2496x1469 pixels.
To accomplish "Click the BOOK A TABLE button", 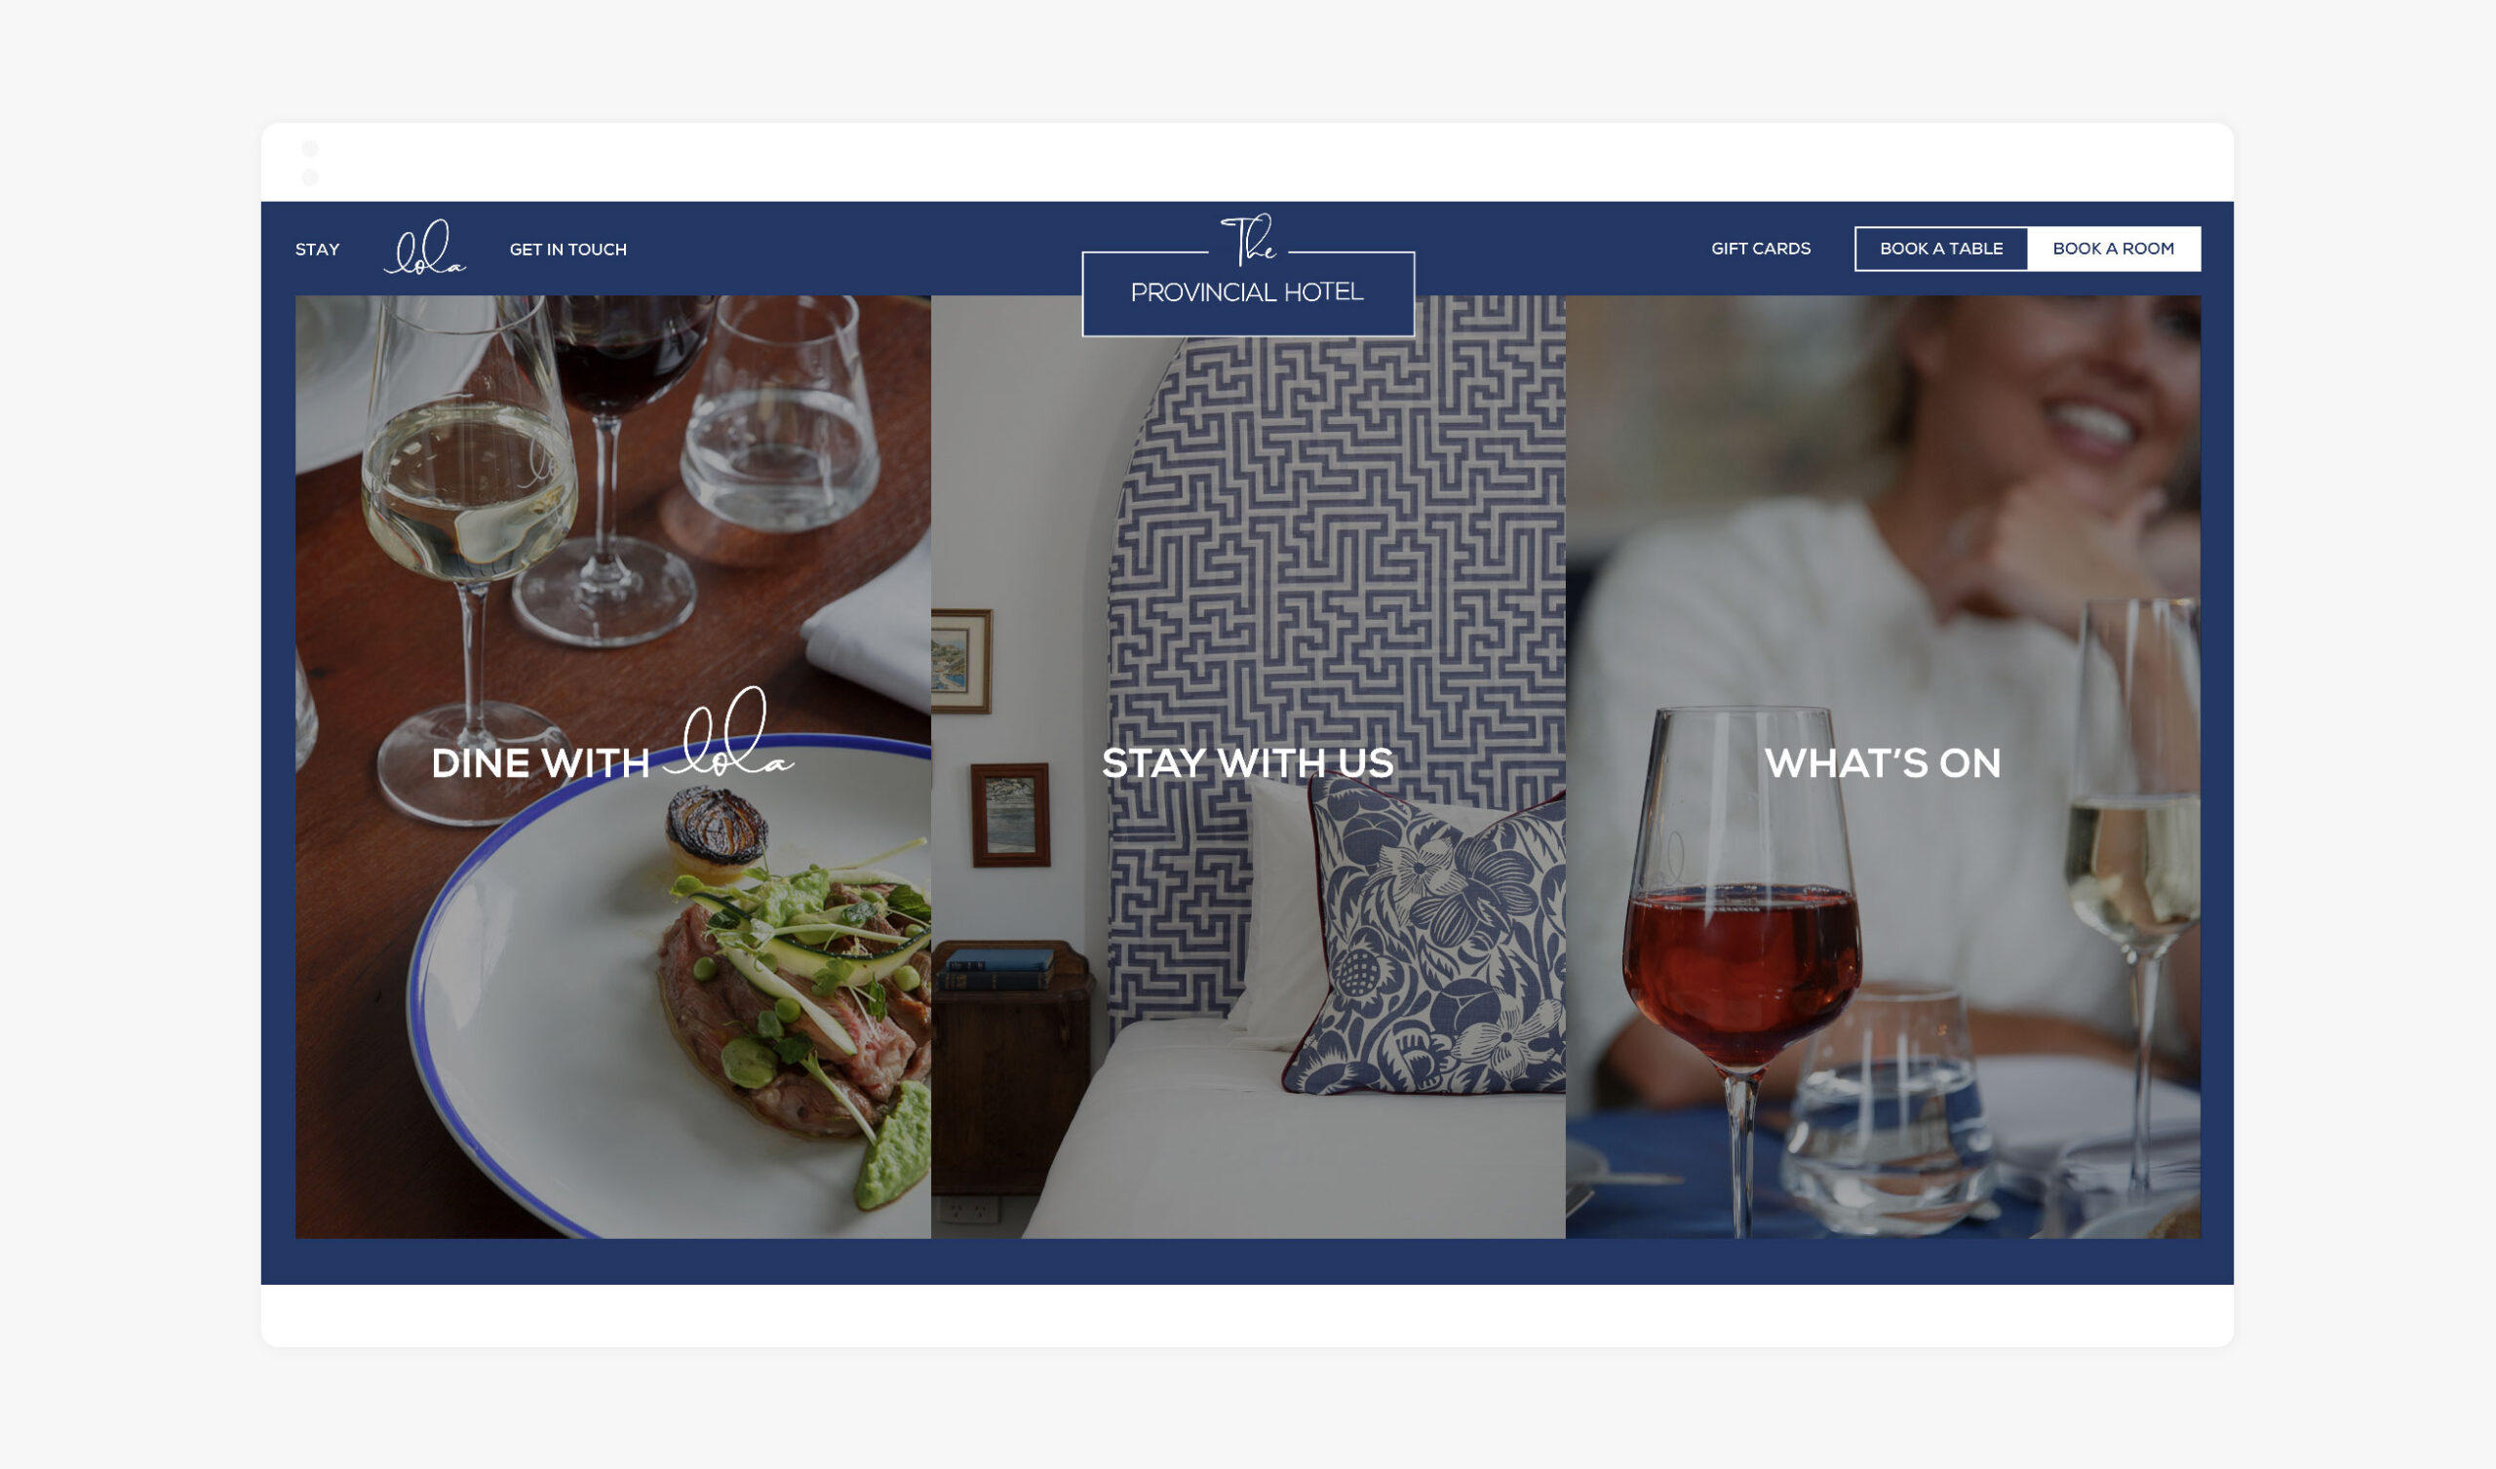I will 1940,249.
